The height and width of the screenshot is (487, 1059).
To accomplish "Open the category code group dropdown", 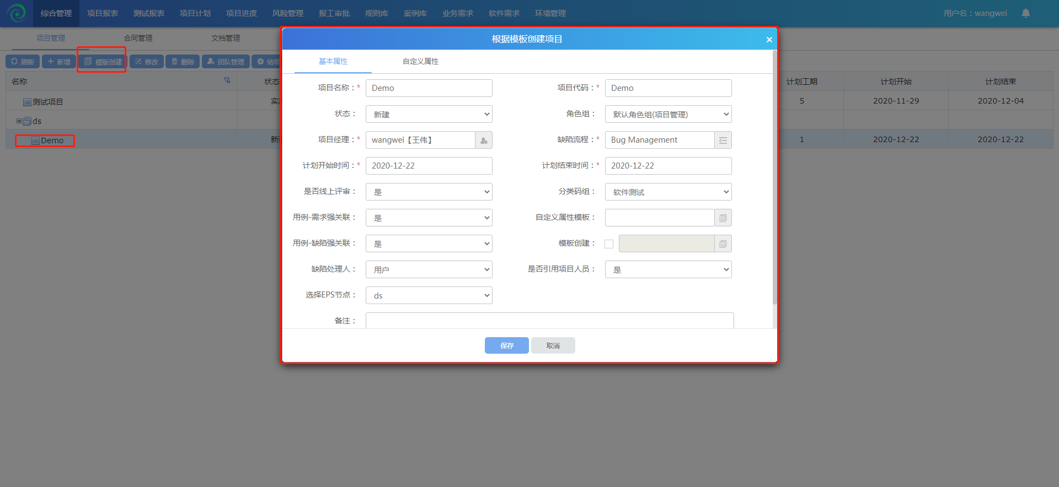I will tap(668, 192).
